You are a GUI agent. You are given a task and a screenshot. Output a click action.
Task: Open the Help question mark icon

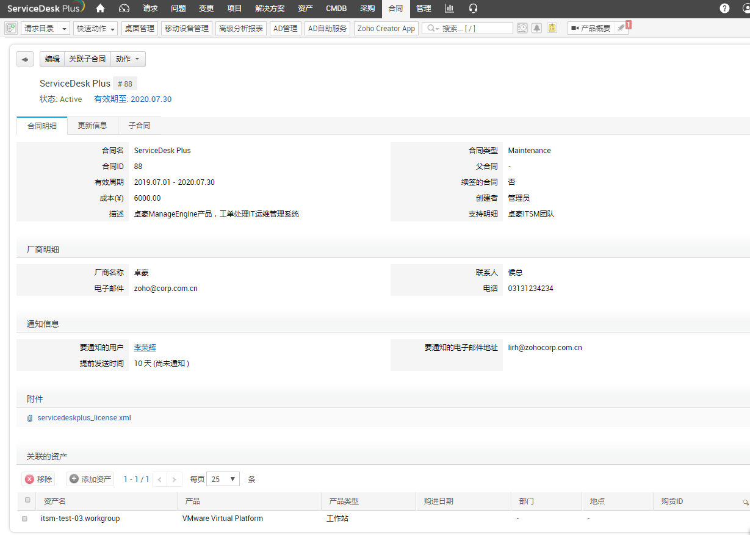[x=724, y=9]
